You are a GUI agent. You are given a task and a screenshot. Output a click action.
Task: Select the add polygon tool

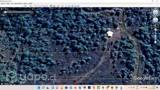pos(38,6)
